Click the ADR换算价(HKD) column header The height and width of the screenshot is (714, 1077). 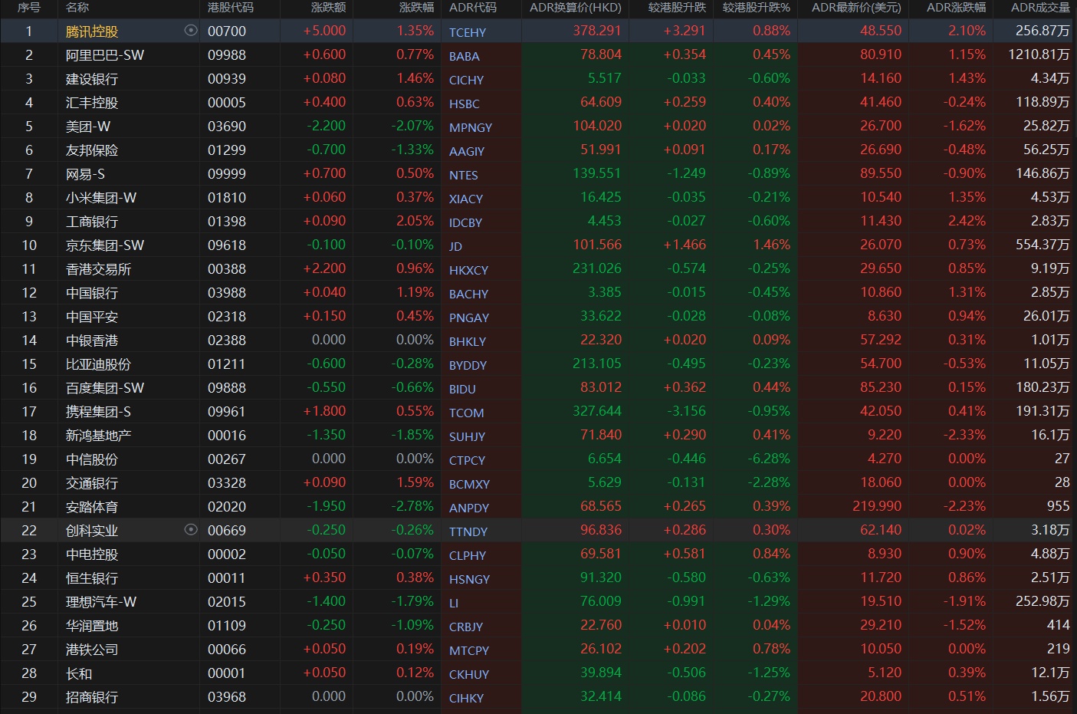pos(576,8)
